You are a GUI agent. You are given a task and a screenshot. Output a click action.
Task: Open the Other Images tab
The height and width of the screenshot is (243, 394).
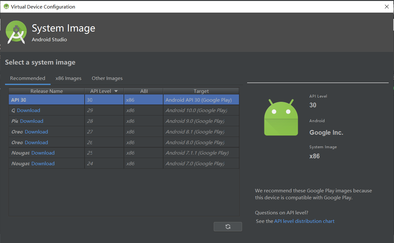coord(107,78)
